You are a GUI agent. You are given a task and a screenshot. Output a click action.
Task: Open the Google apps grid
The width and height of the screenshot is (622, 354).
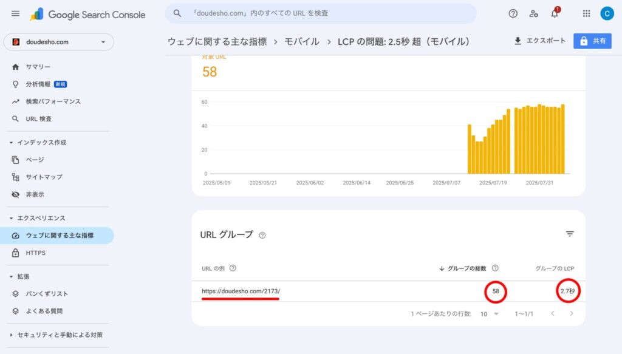[x=586, y=13]
